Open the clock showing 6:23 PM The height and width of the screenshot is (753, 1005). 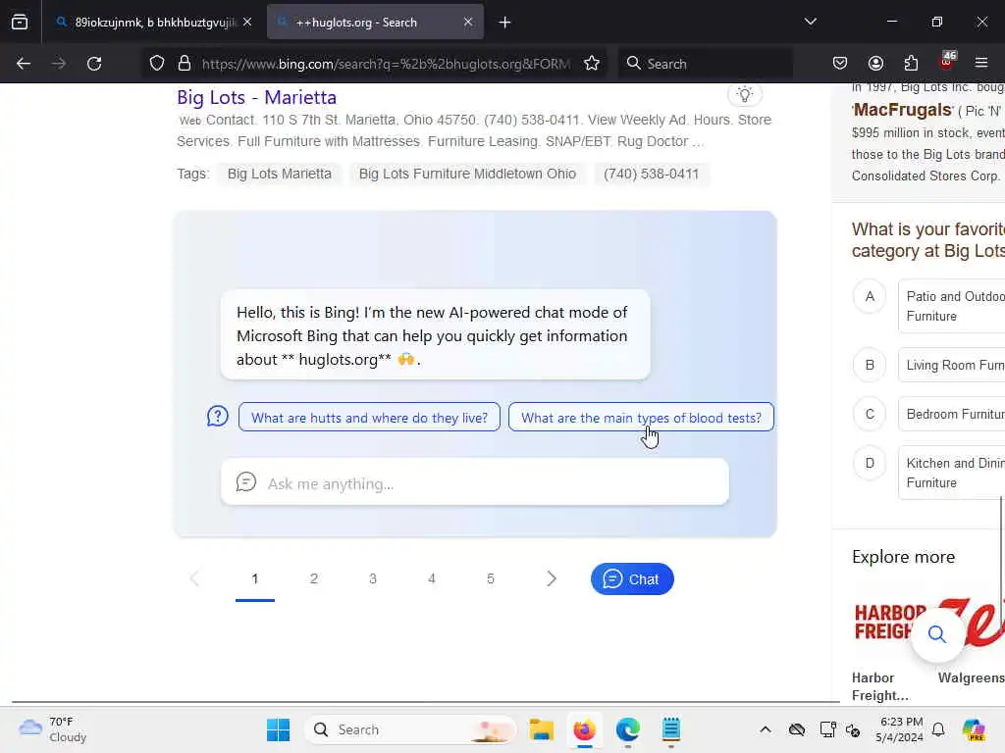901,729
